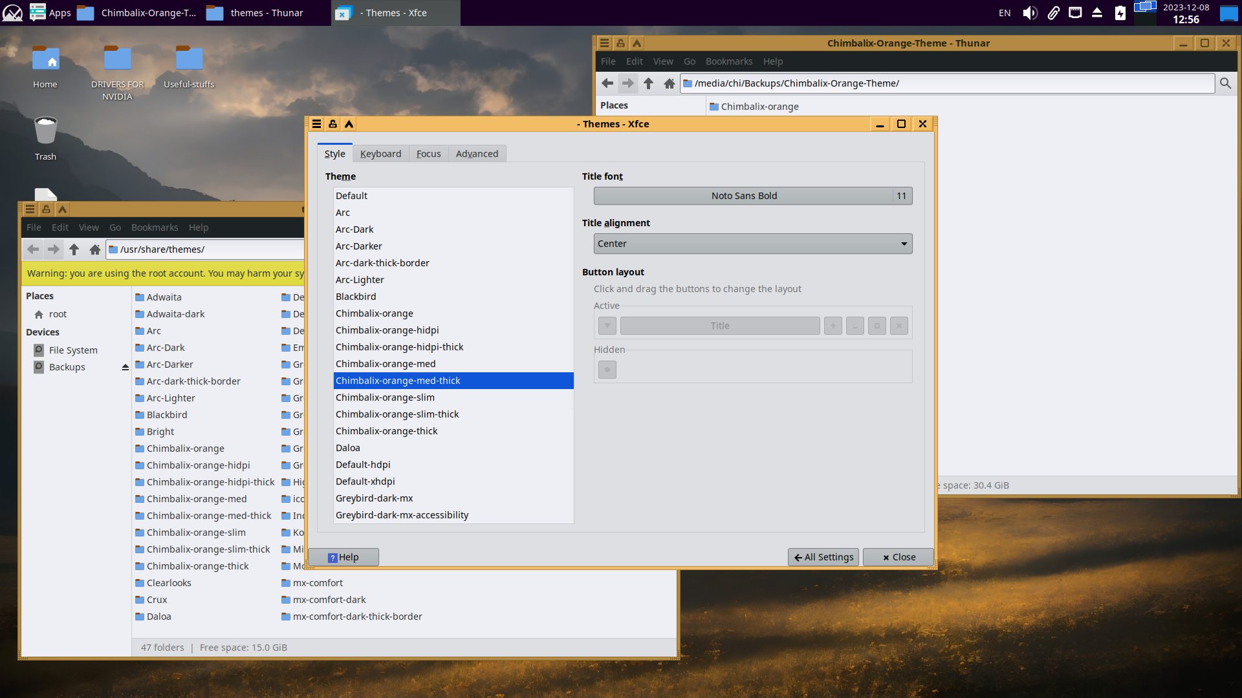Open the Apps menu in the top panel
Image resolution: width=1242 pixels, height=698 pixels.
(50, 13)
